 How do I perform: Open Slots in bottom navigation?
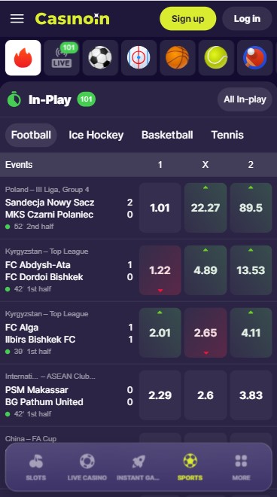36,467
